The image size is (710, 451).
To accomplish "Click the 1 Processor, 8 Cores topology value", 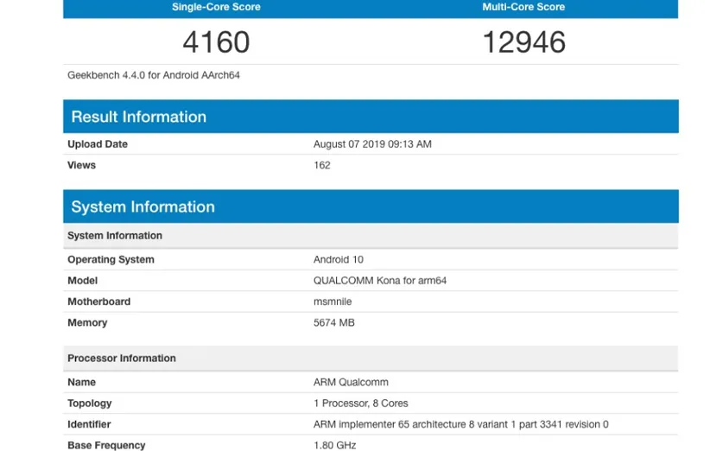I will pos(360,403).
